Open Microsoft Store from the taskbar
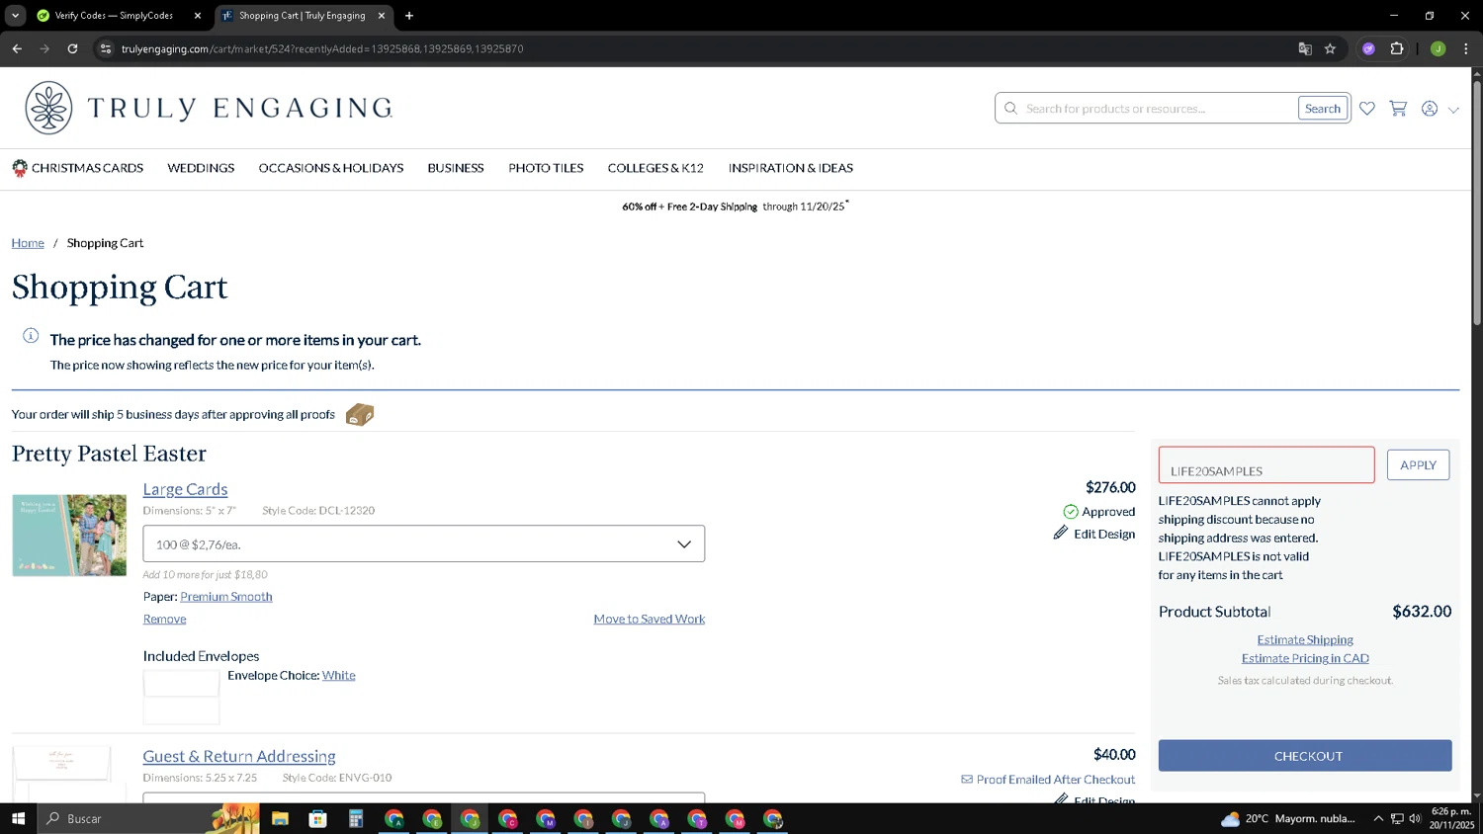This screenshot has height=834, width=1483. coord(317,818)
